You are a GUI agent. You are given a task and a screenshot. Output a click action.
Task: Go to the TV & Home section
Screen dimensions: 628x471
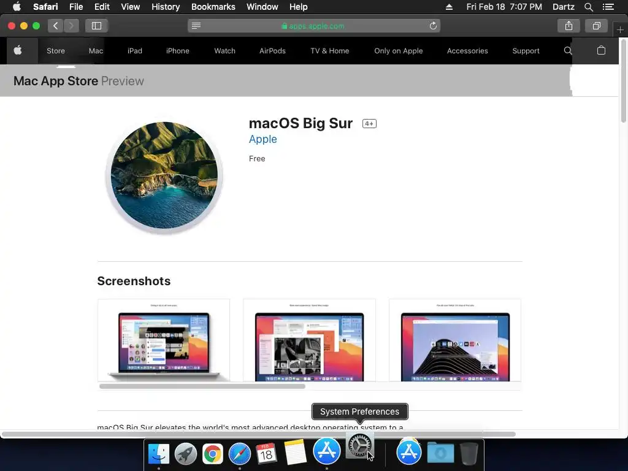click(329, 51)
